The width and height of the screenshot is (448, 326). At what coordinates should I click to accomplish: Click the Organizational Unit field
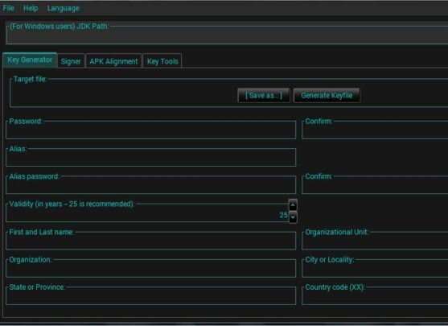tap(376, 242)
